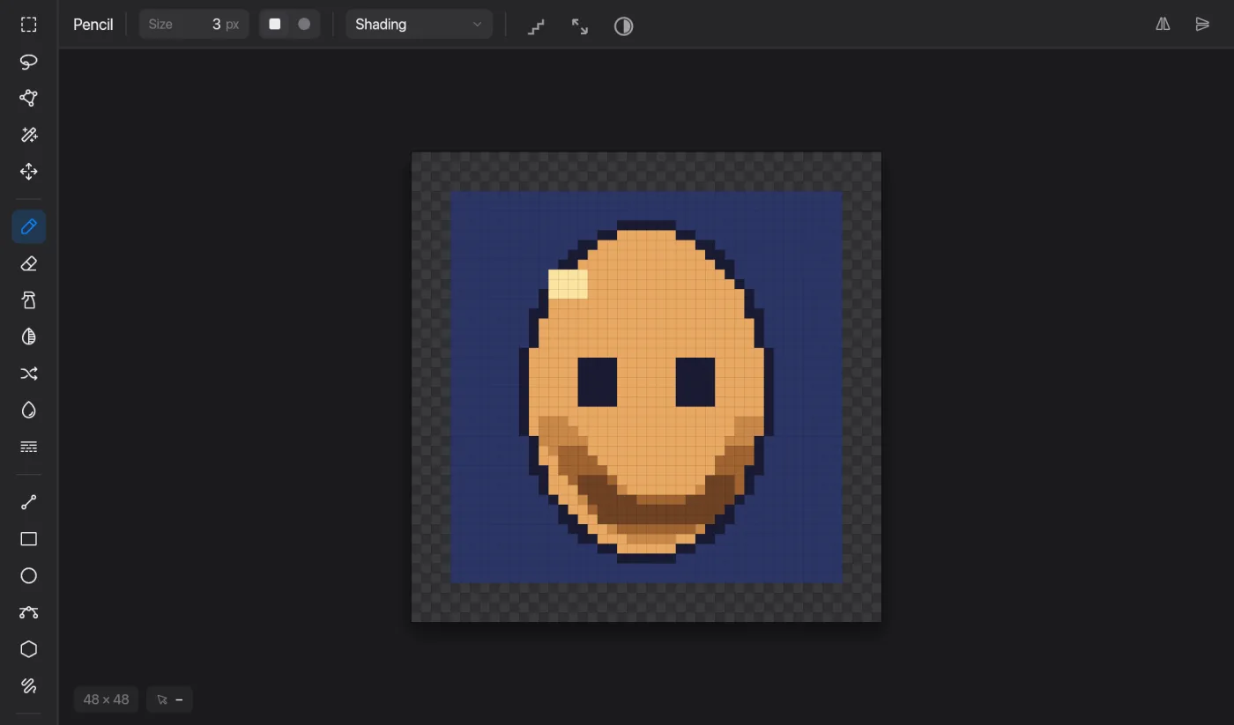Click the cursor position indicator
This screenshot has width=1234, height=725.
tap(169, 699)
